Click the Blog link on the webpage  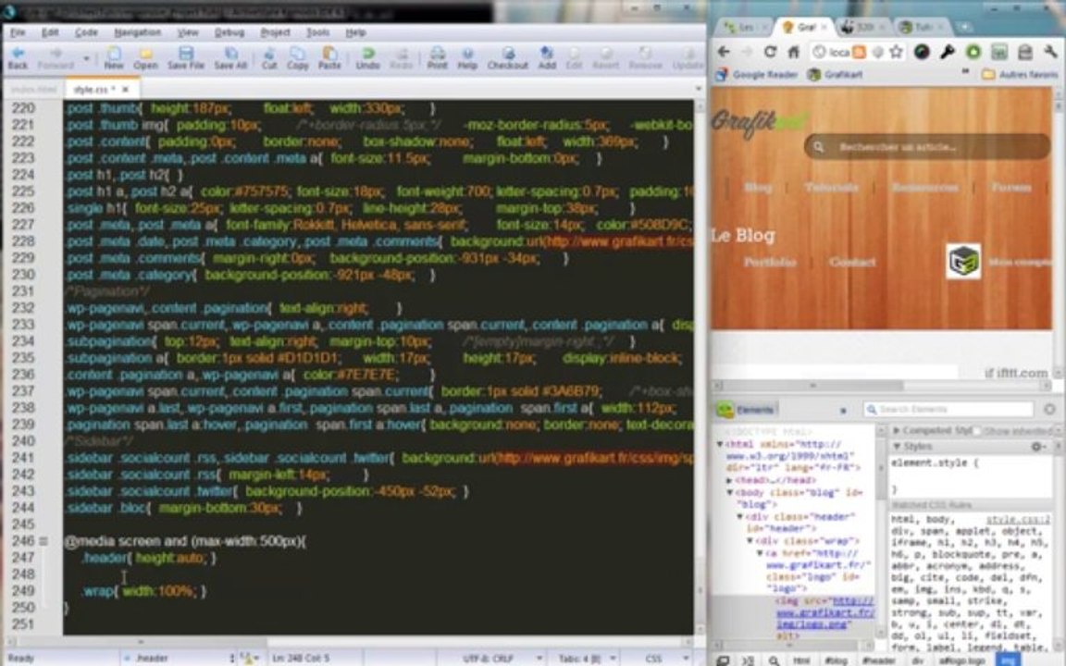[757, 187]
